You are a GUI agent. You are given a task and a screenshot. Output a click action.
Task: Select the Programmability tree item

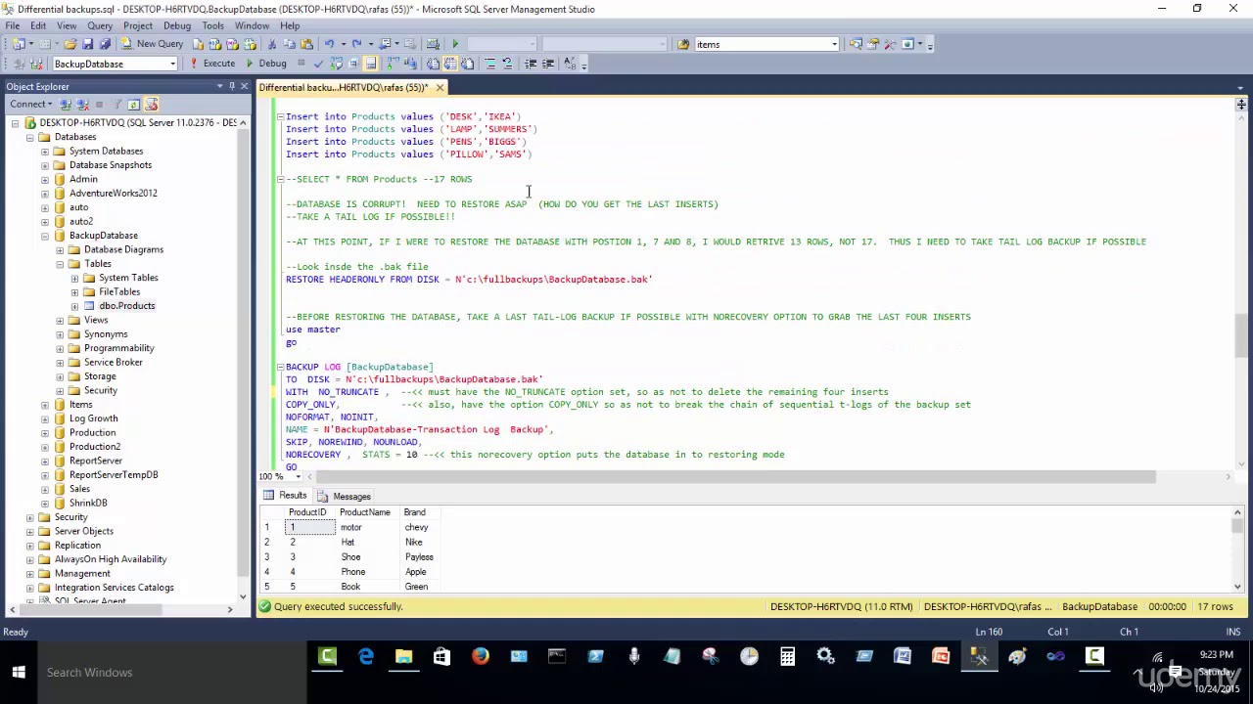pos(118,348)
